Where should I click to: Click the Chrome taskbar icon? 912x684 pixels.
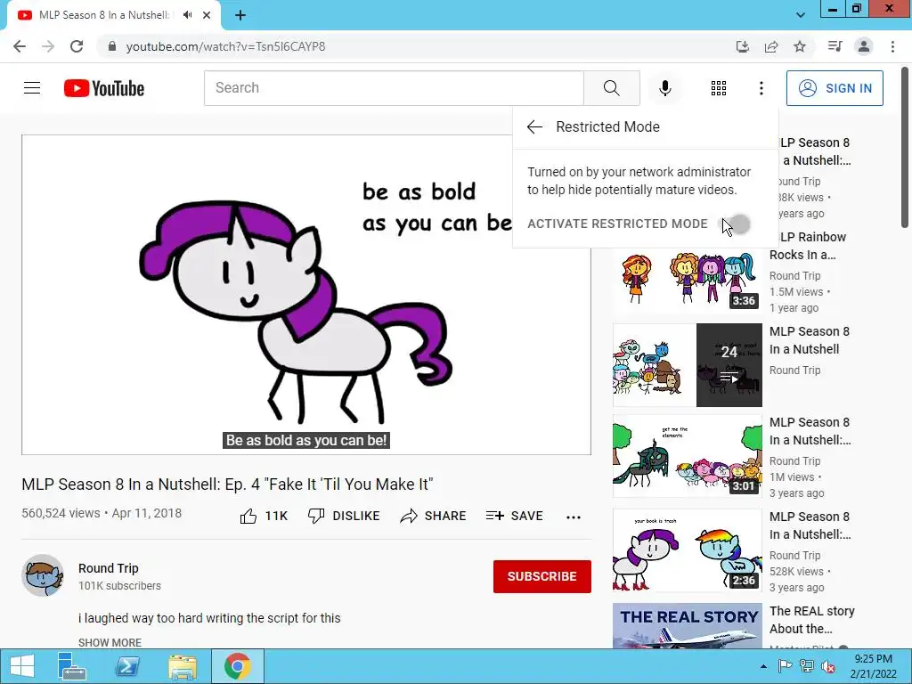pyautogui.click(x=237, y=666)
